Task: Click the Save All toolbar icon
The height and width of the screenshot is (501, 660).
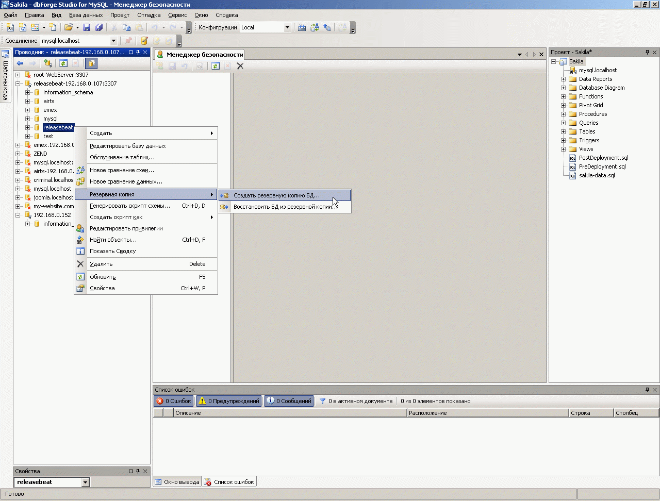Action: (99, 27)
